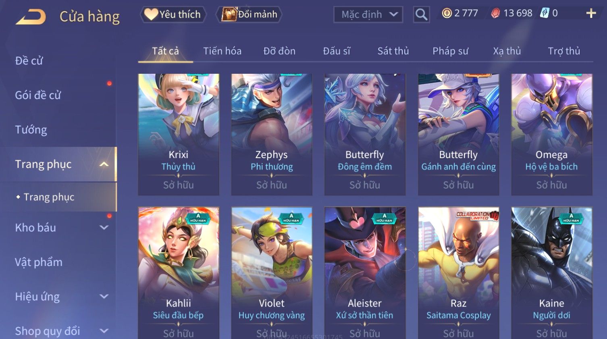Tap the red ruby currency icon
607x339 pixels.
point(495,13)
